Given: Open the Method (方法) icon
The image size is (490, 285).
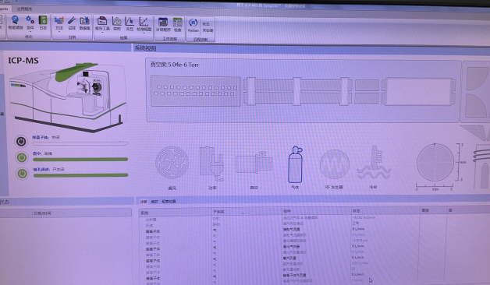Looking at the screenshot, I should pos(59,23).
